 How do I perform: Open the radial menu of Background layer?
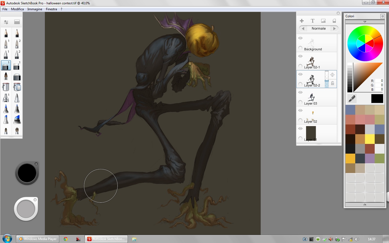coord(300,48)
